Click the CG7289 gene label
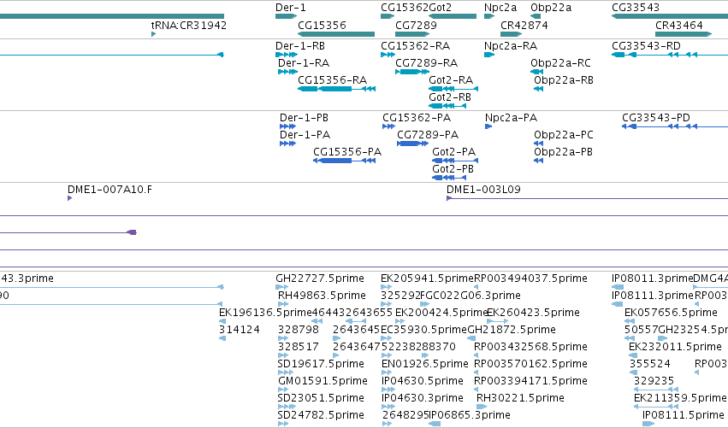Viewport: 728px width, 428px height. point(416,25)
